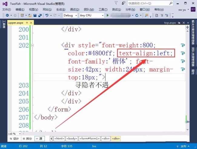197x149 pixels.
Task: Click the feedback notification flag icon
Action: click(116, 3)
